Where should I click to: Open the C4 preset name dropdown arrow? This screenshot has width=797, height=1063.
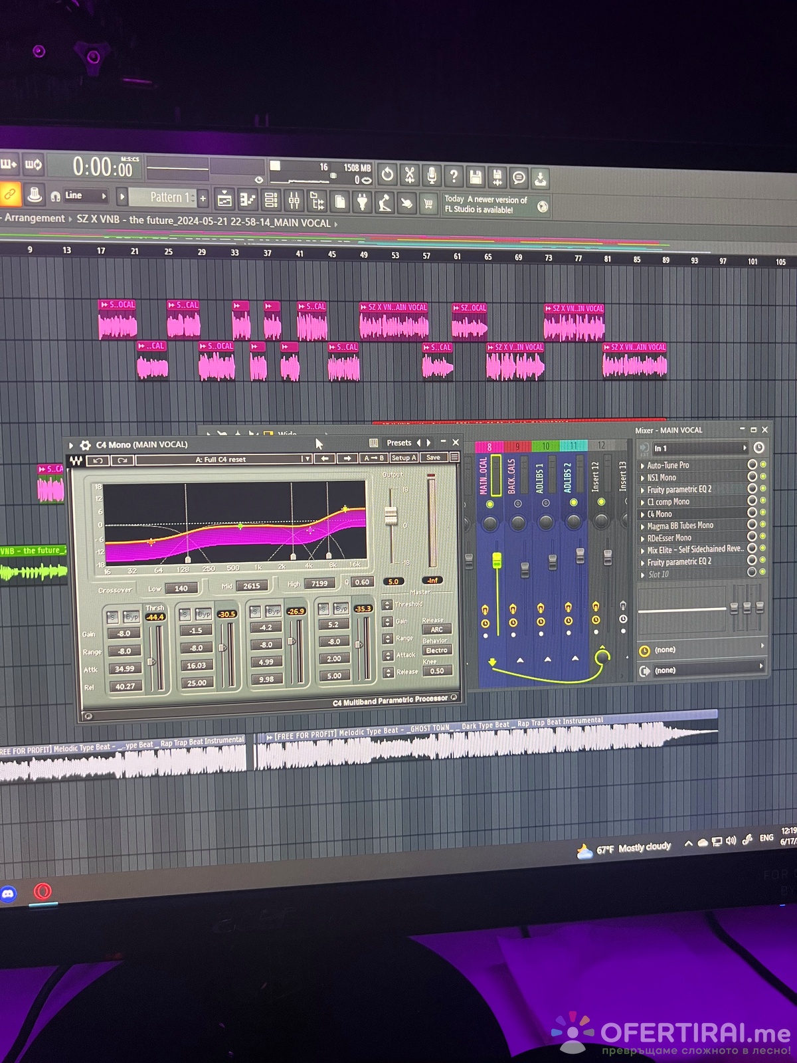[x=305, y=458]
